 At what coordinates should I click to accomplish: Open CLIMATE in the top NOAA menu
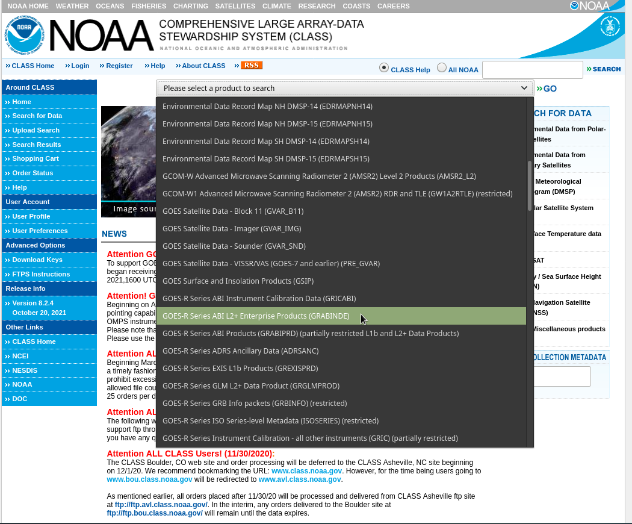click(276, 6)
